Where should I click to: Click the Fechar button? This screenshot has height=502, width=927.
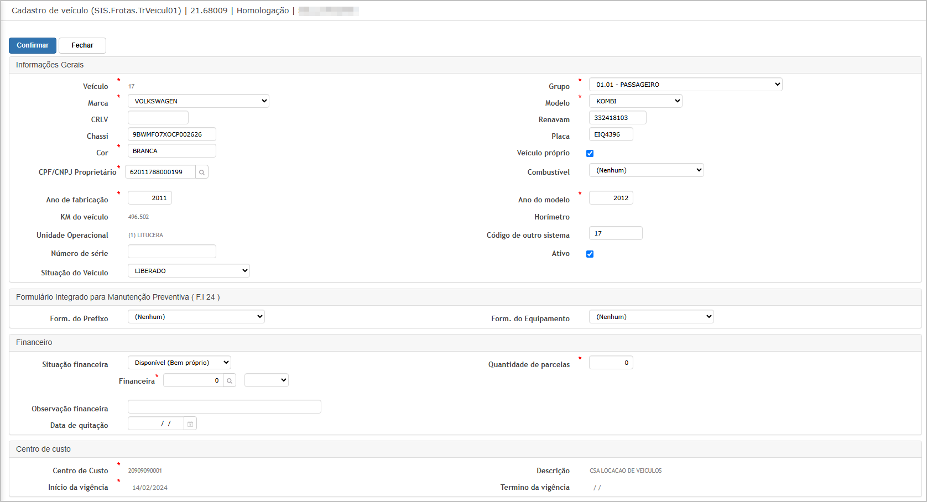pyautogui.click(x=82, y=45)
